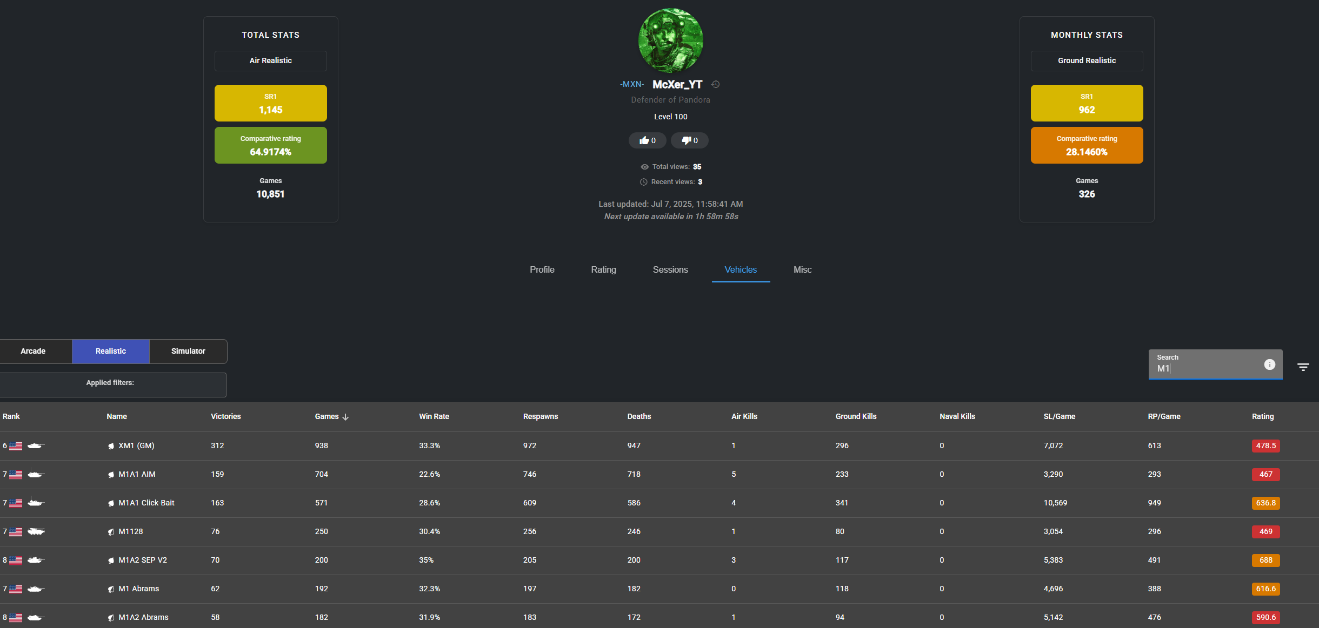Click the M1A2 Abrams vehicle name
Image resolution: width=1319 pixels, height=628 pixels.
point(143,617)
